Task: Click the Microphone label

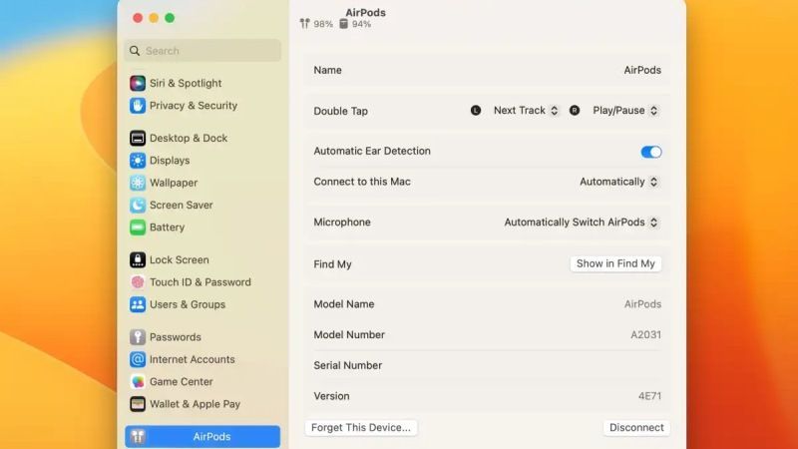Action: pyautogui.click(x=342, y=223)
